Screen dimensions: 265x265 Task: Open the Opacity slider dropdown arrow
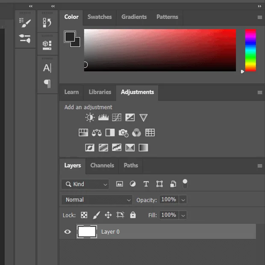(x=183, y=200)
